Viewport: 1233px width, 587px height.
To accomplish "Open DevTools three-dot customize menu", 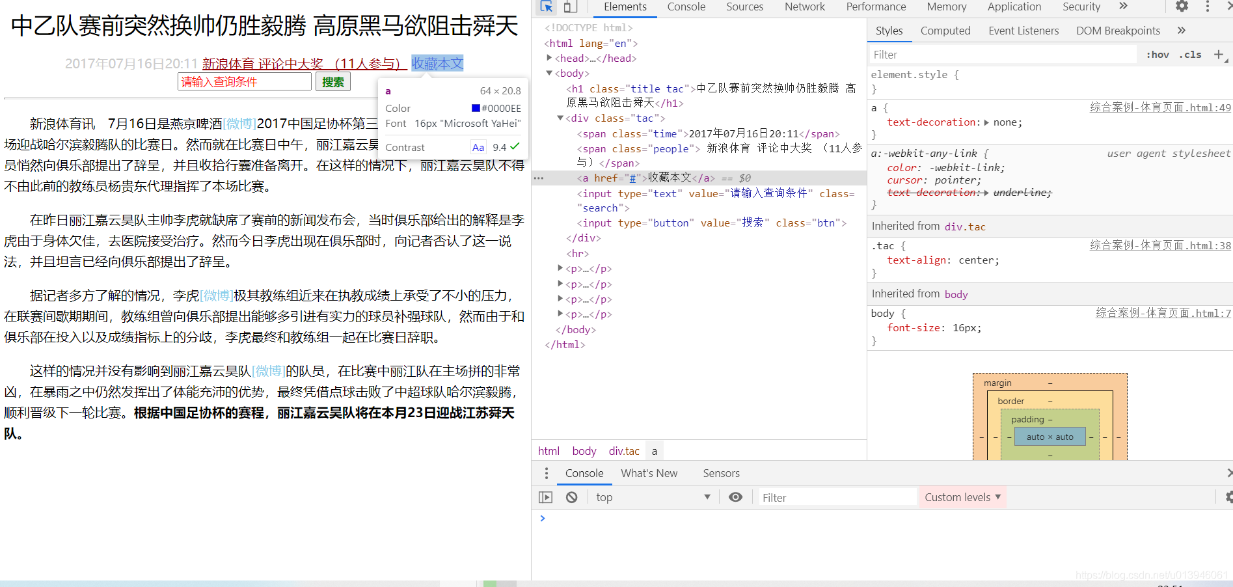I will (x=1208, y=7).
